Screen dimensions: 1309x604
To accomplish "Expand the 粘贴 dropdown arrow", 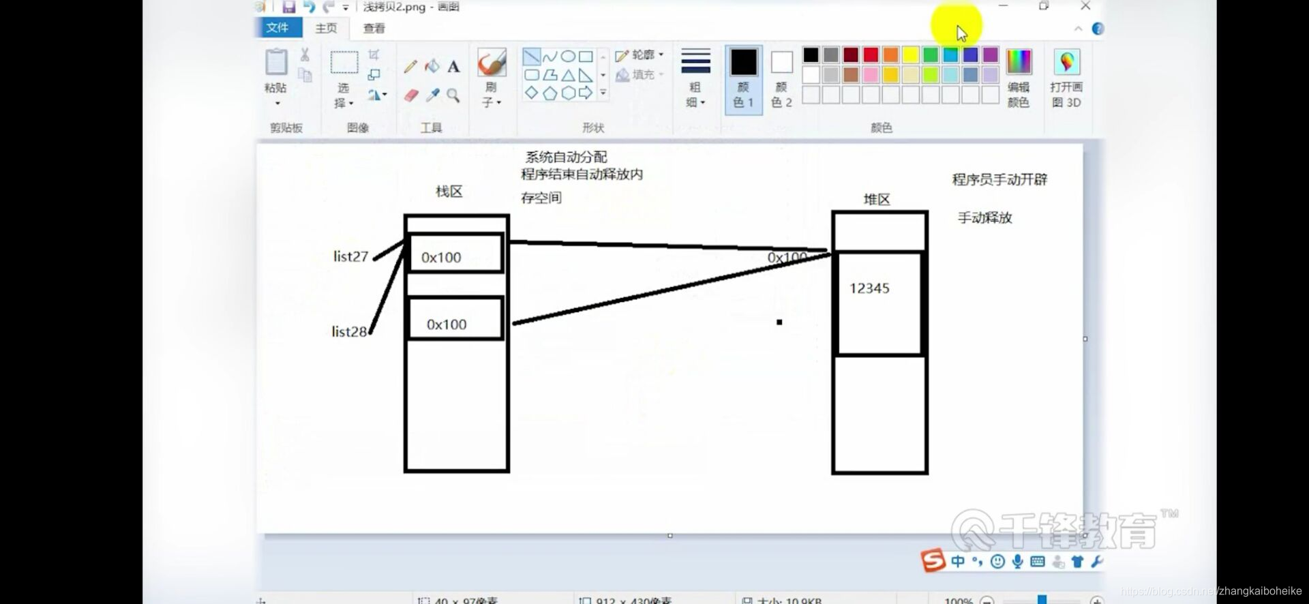I will [277, 103].
